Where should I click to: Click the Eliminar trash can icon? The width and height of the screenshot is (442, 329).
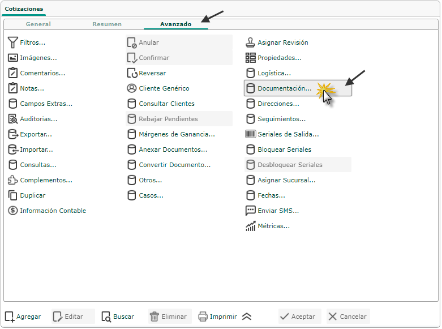[x=155, y=317]
